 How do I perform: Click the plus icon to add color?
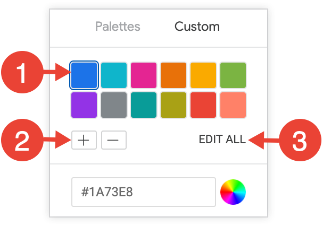pos(84,140)
